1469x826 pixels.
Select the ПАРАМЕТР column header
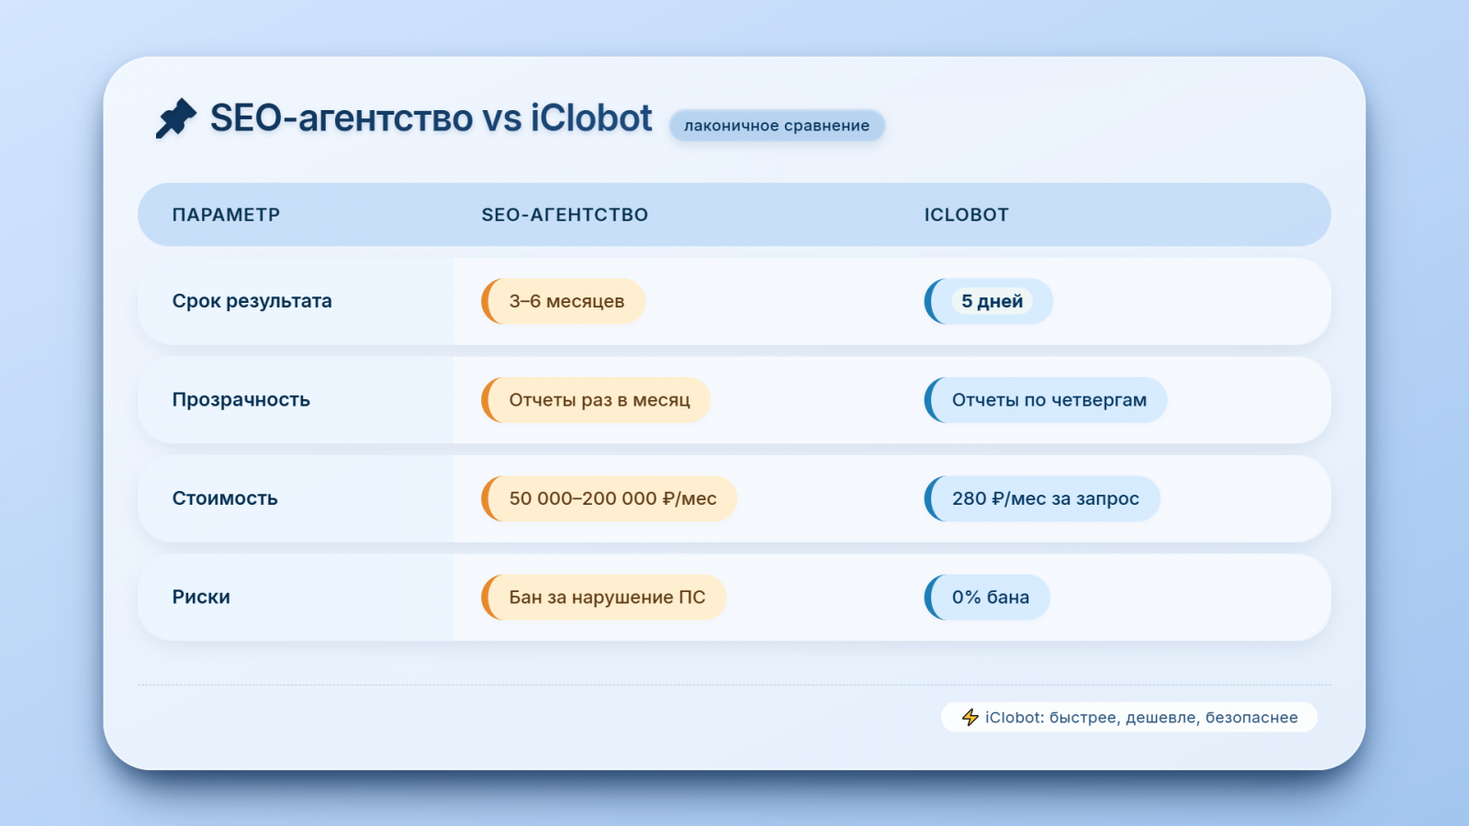226,215
